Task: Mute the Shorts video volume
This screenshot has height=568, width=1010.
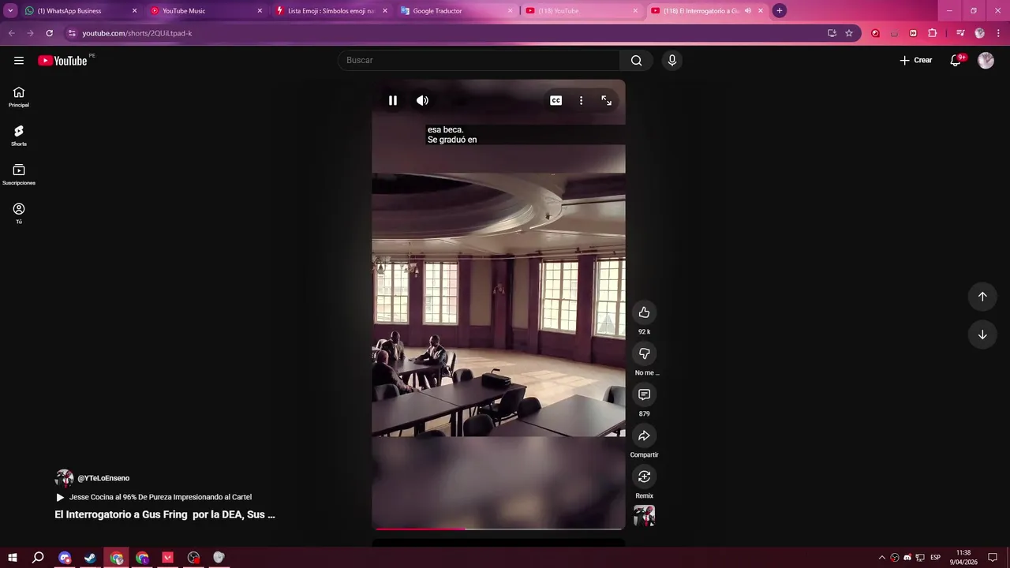Action: coord(423,100)
